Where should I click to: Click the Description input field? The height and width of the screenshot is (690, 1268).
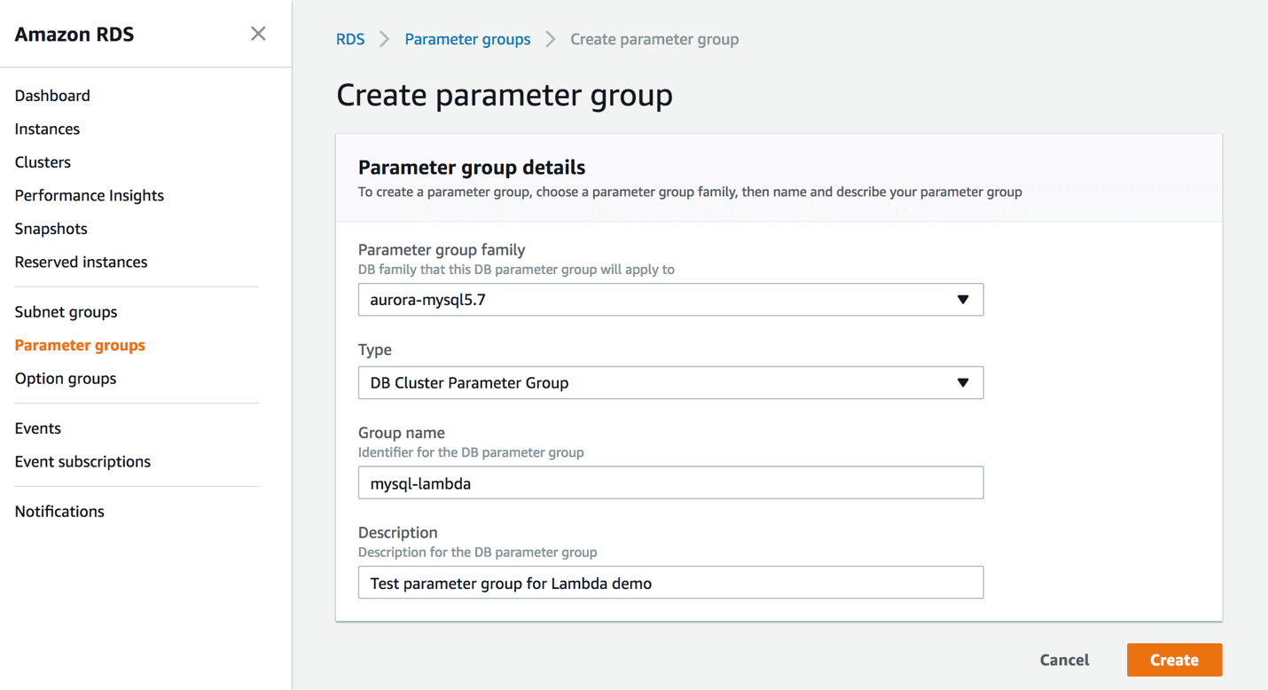[x=670, y=583]
